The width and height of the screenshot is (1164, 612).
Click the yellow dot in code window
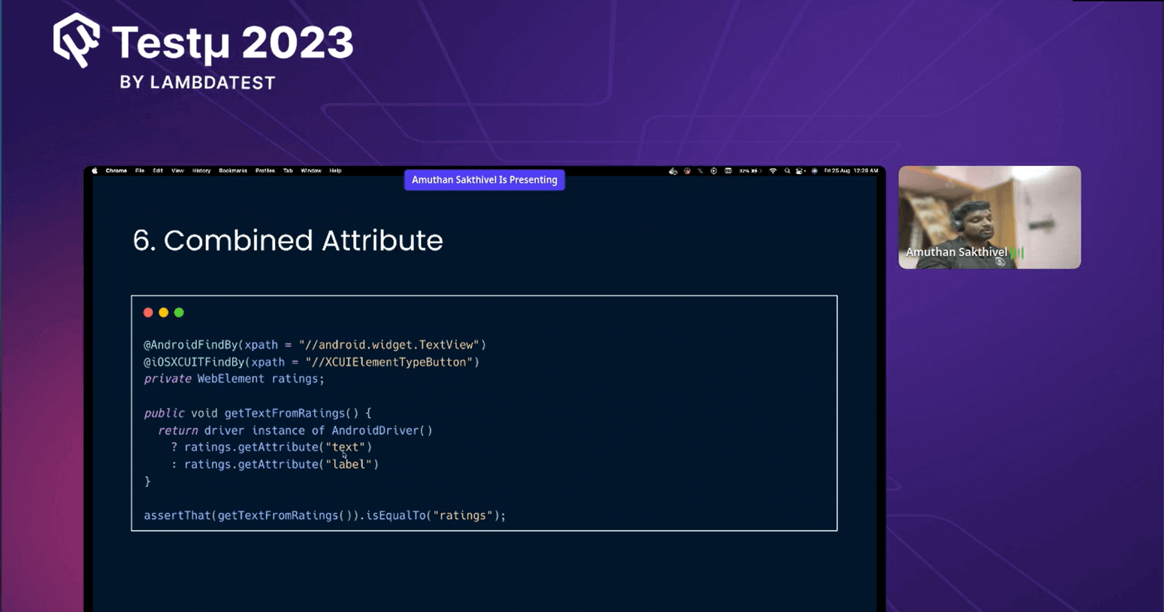coord(163,312)
